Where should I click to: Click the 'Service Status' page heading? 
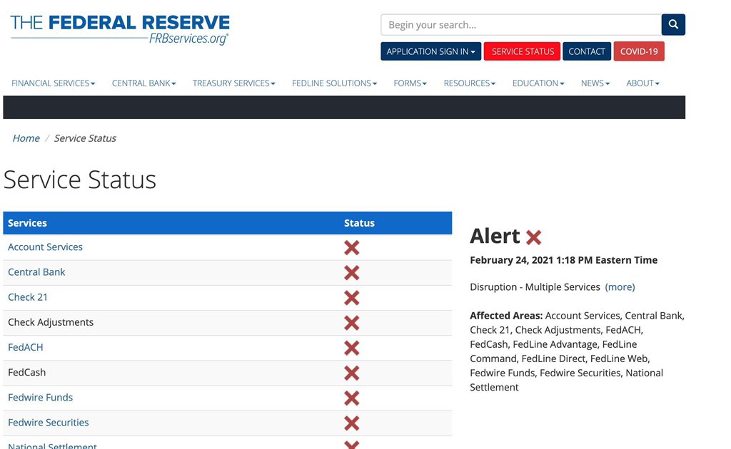[80, 180]
